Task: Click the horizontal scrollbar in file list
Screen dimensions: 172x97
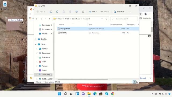Action: tap(83, 79)
